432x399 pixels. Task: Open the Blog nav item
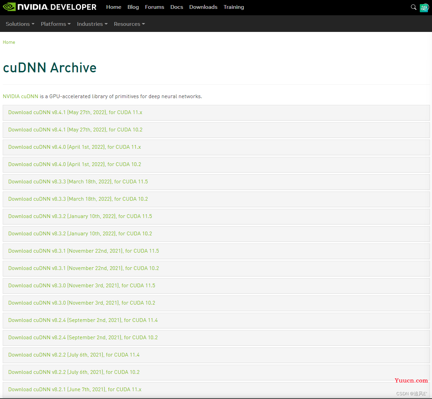coord(133,7)
